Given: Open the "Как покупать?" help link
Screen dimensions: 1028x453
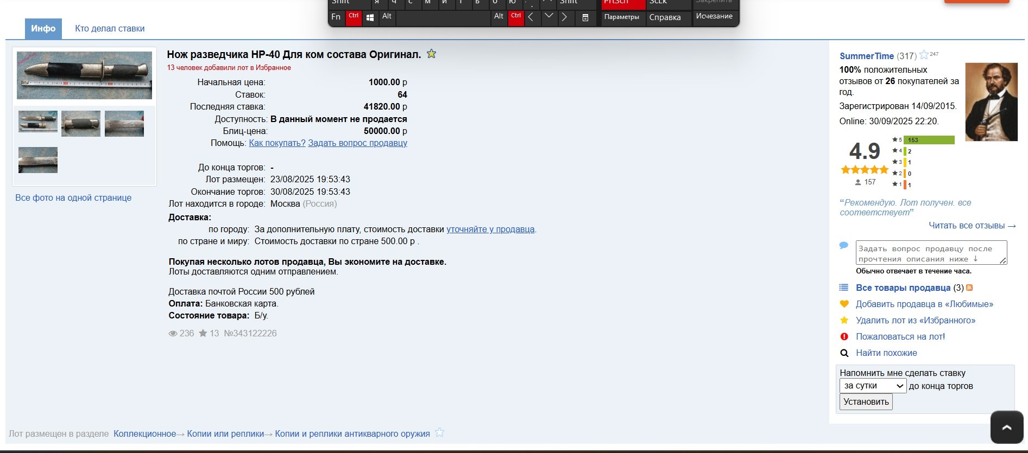Looking at the screenshot, I should tap(277, 143).
